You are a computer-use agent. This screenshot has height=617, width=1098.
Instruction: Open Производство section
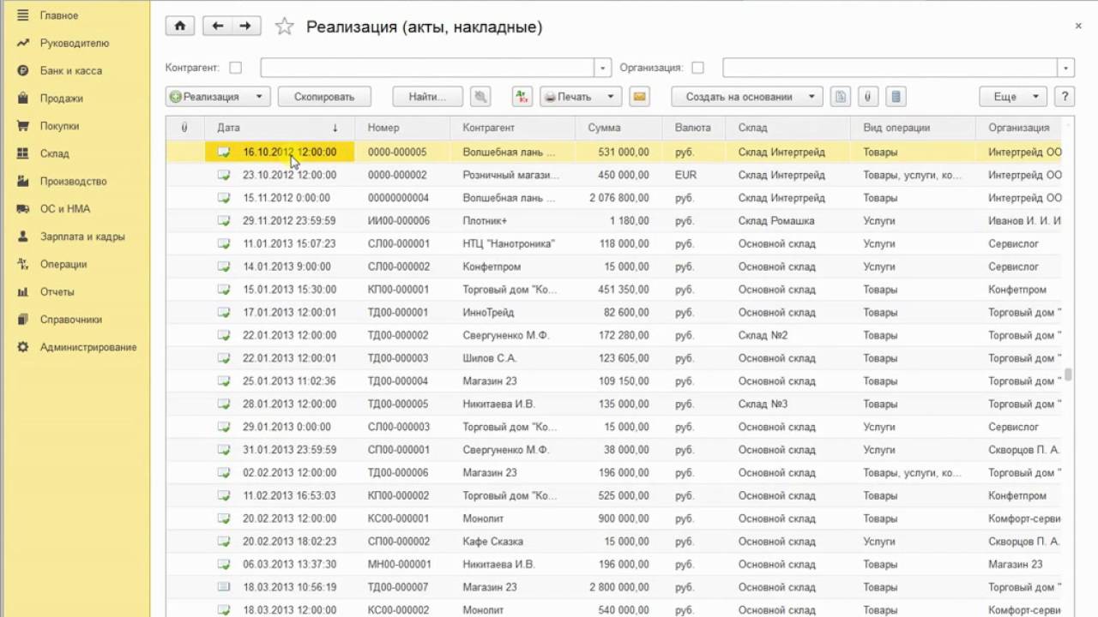click(x=74, y=181)
